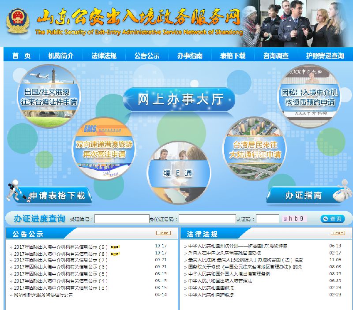The image size is (353, 310).
Task: Open 台湾居民来往大陆通行证申请 circle
Action: point(255,149)
